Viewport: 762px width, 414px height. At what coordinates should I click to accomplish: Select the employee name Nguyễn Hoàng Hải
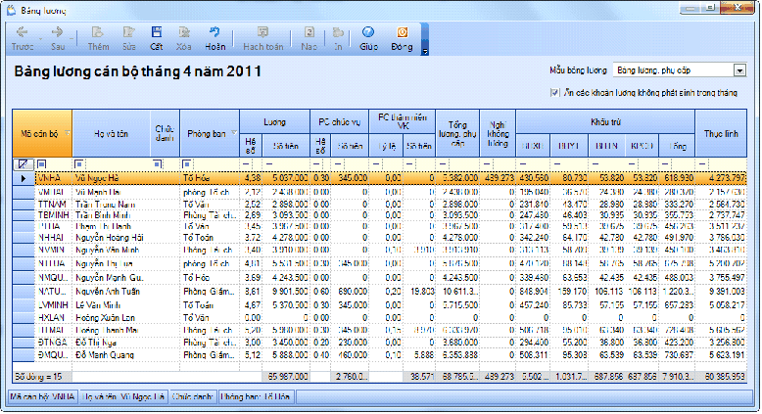pos(110,237)
